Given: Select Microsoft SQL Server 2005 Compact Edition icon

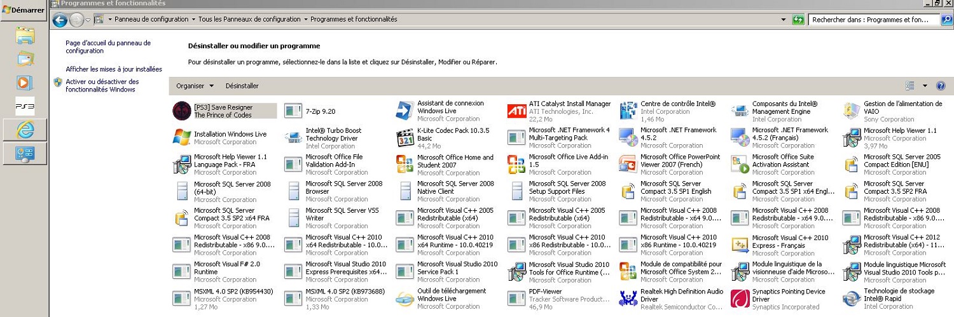Looking at the screenshot, I should click(852, 164).
